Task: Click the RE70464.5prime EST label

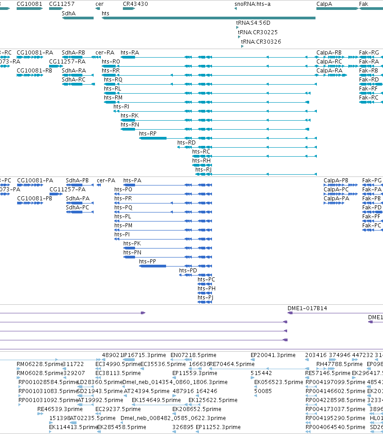Action: pyautogui.click(x=232, y=364)
